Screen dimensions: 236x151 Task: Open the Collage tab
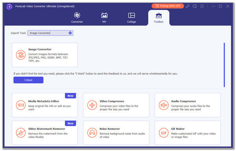(131, 18)
